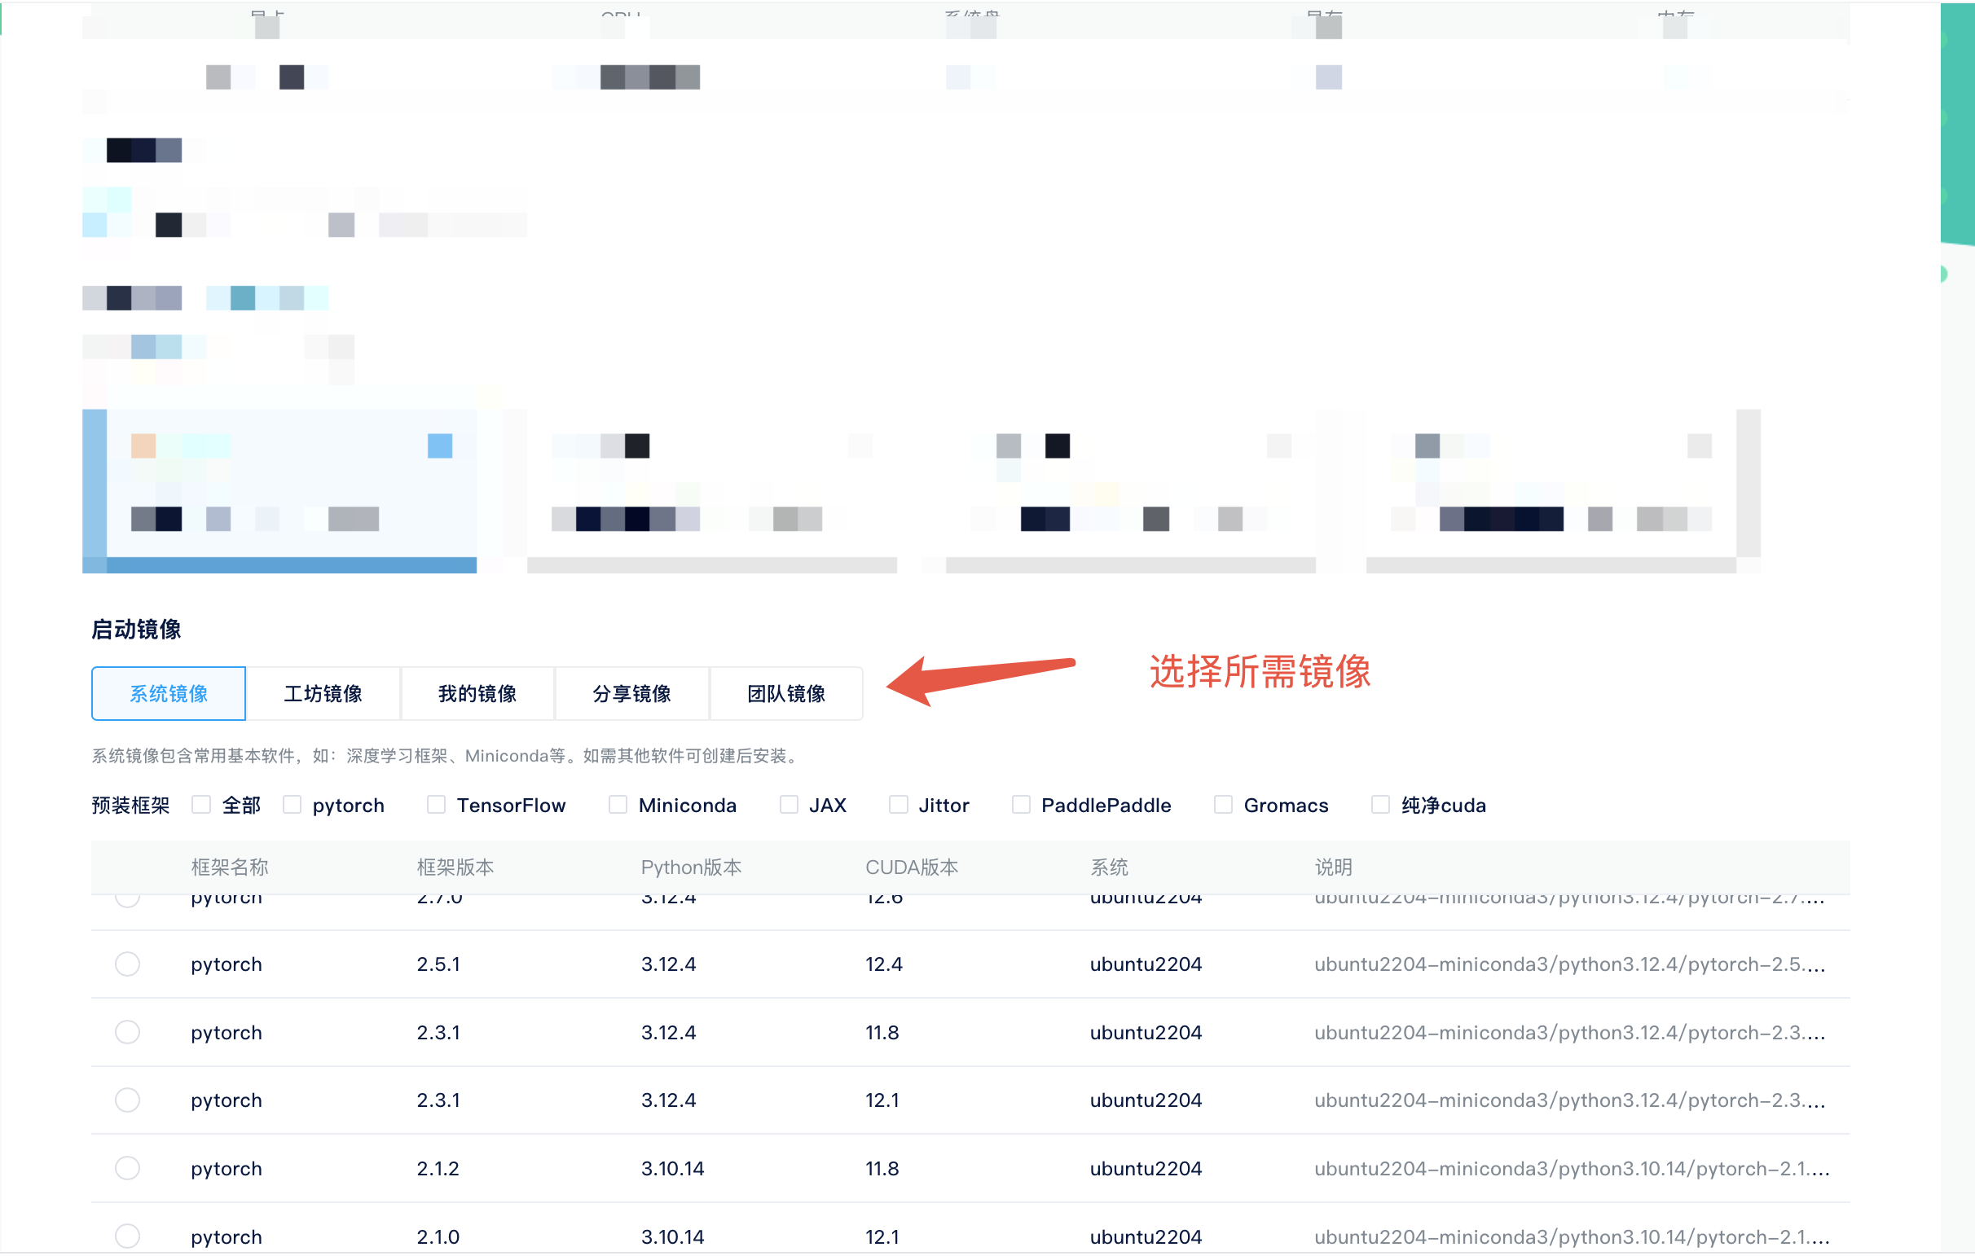Check the Miniconda filter checkbox
The image size is (1975, 1256).
[618, 805]
